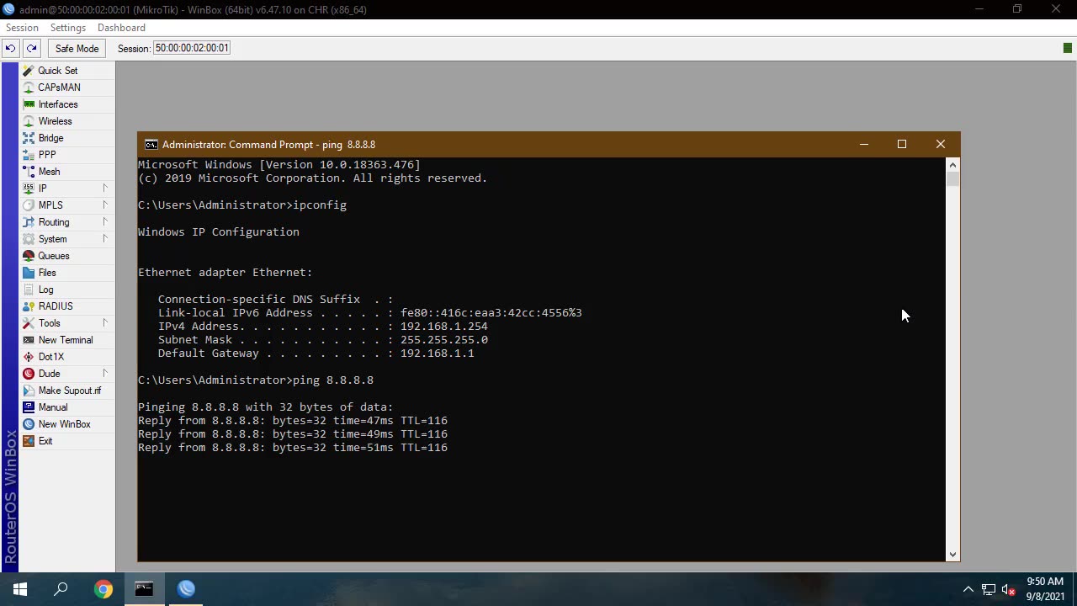Click Make Supout.rif
This screenshot has width=1077, height=606.
pyautogui.click(x=69, y=391)
